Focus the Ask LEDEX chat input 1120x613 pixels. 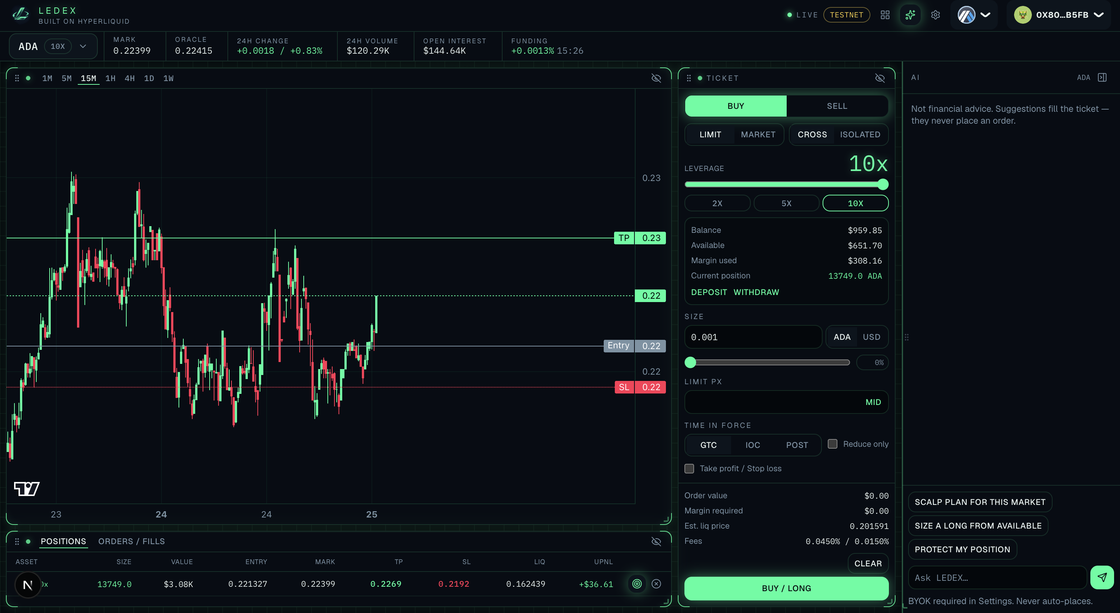tap(997, 578)
